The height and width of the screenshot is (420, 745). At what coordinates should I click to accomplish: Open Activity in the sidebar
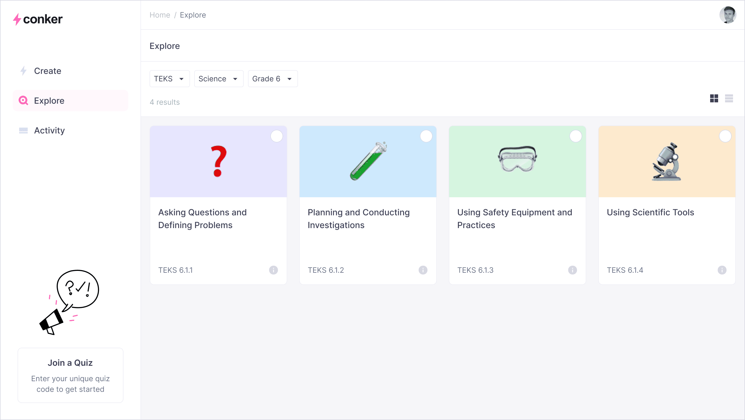coord(49,130)
